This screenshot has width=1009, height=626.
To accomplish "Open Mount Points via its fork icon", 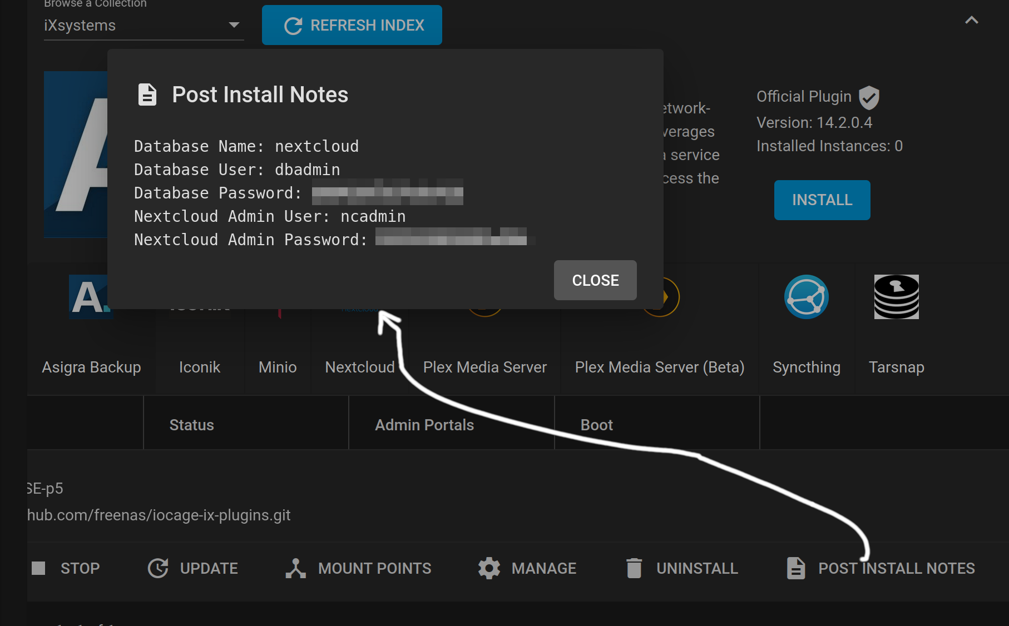I will pos(296,568).
